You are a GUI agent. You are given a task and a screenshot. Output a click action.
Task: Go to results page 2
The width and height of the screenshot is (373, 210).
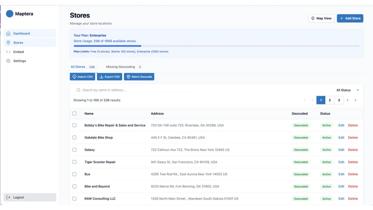[x=330, y=100]
